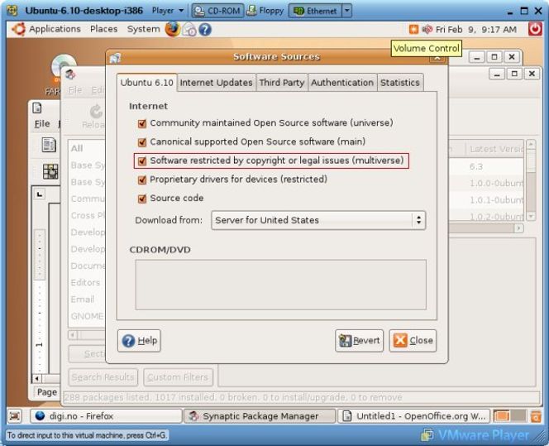Click the CD icon on the desktop
This screenshot has height=446, width=549.
(64, 66)
